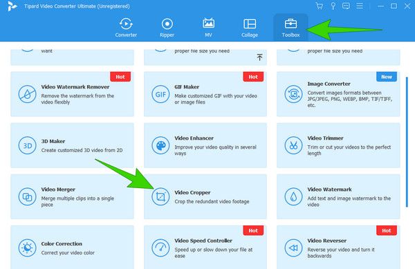Select the Toolbox tab

pyautogui.click(x=290, y=28)
